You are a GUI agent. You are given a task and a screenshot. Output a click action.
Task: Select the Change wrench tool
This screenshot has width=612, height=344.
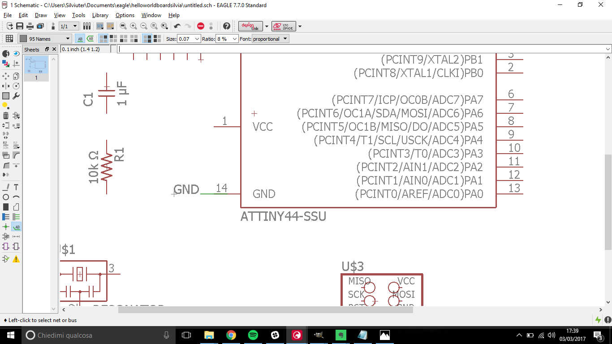click(x=16, y=96)
